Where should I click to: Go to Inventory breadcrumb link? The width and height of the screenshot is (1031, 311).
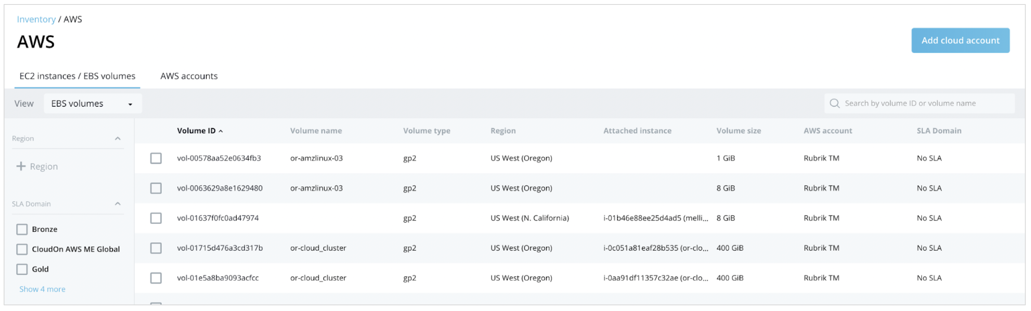(36, 19)
